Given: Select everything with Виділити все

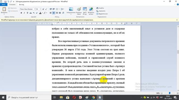Looking at the screenshot, I should tap(102, 14).
